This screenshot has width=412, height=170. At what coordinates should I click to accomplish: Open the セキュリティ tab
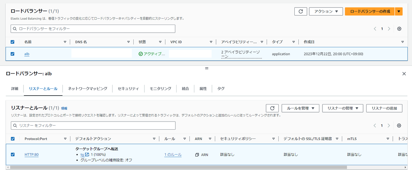(128, 89)
